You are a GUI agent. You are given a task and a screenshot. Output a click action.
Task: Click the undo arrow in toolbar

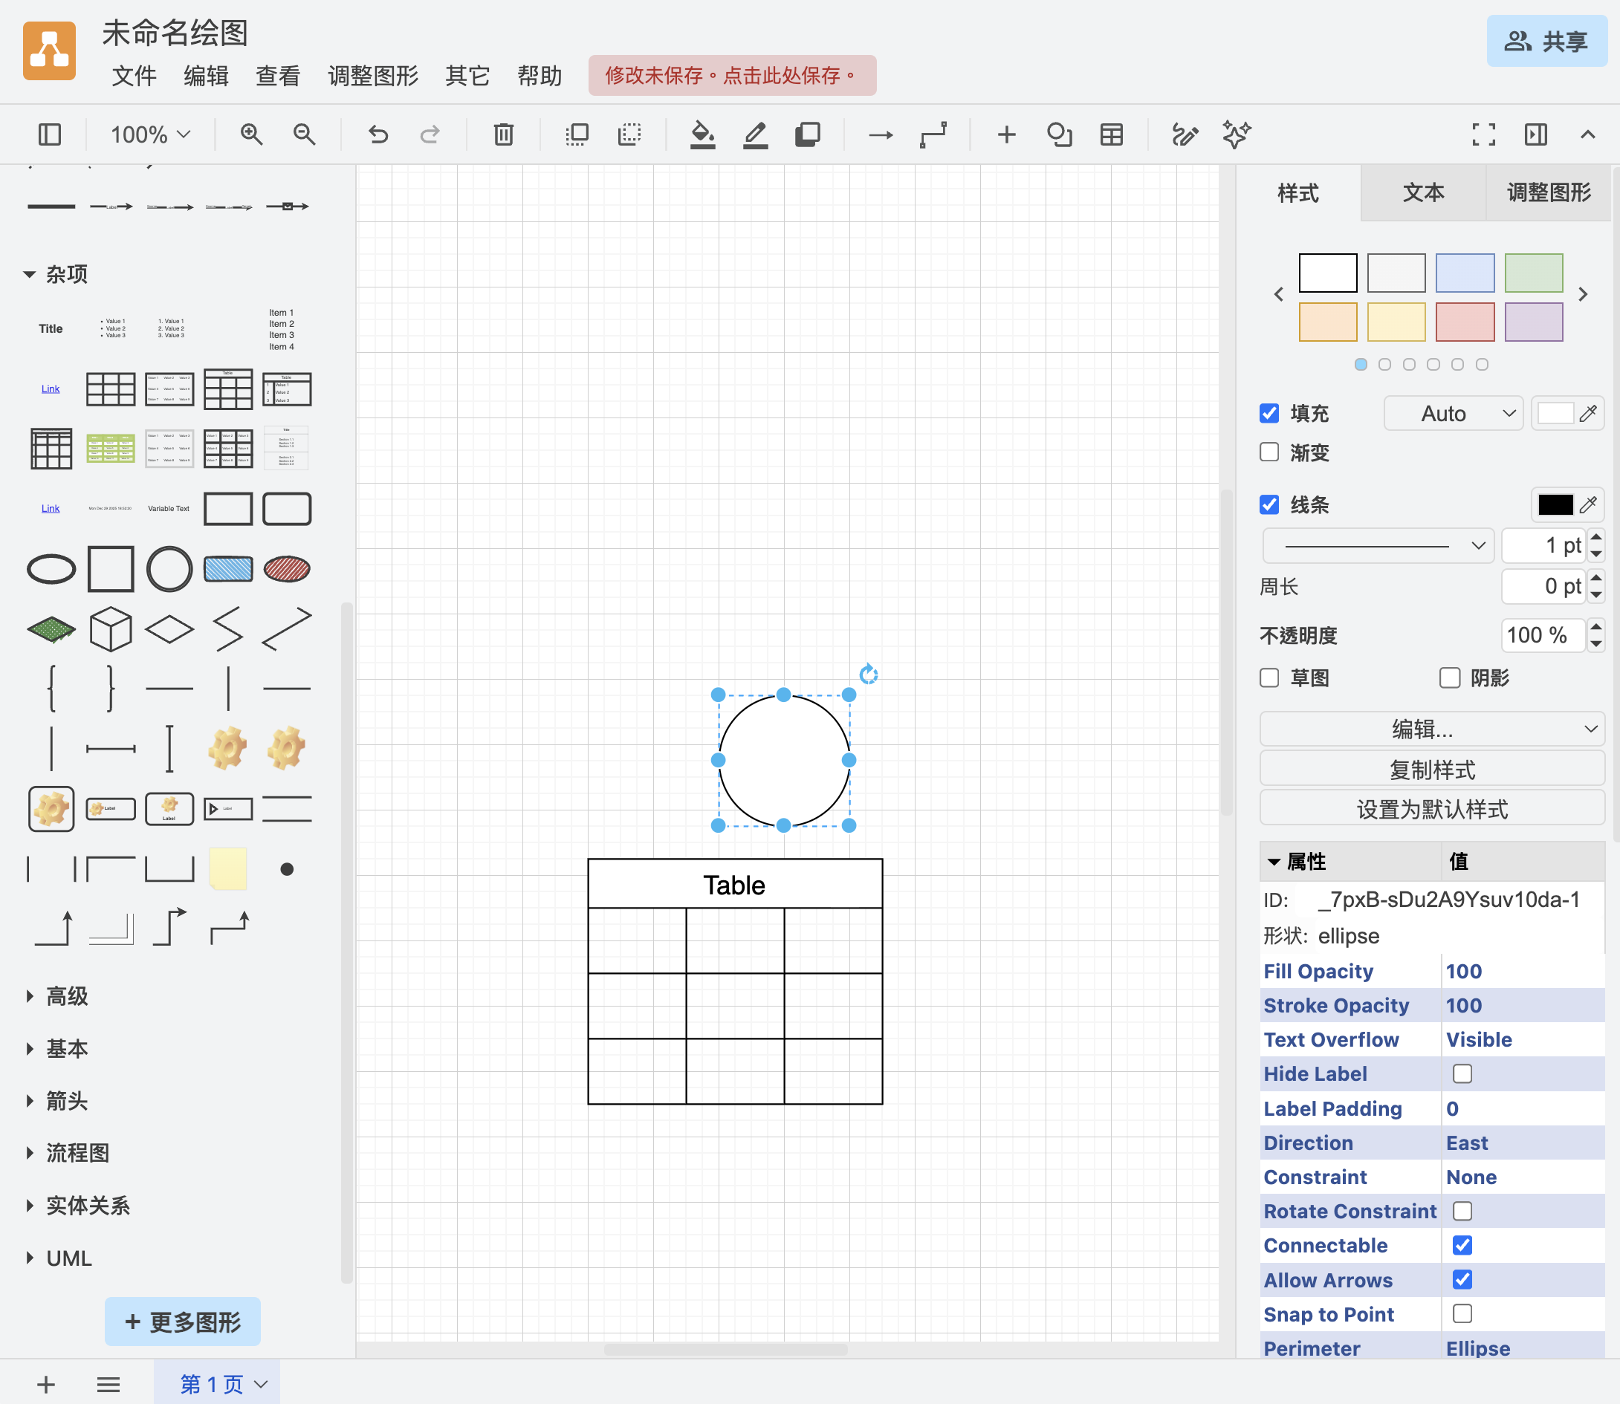tap(378, 134)
